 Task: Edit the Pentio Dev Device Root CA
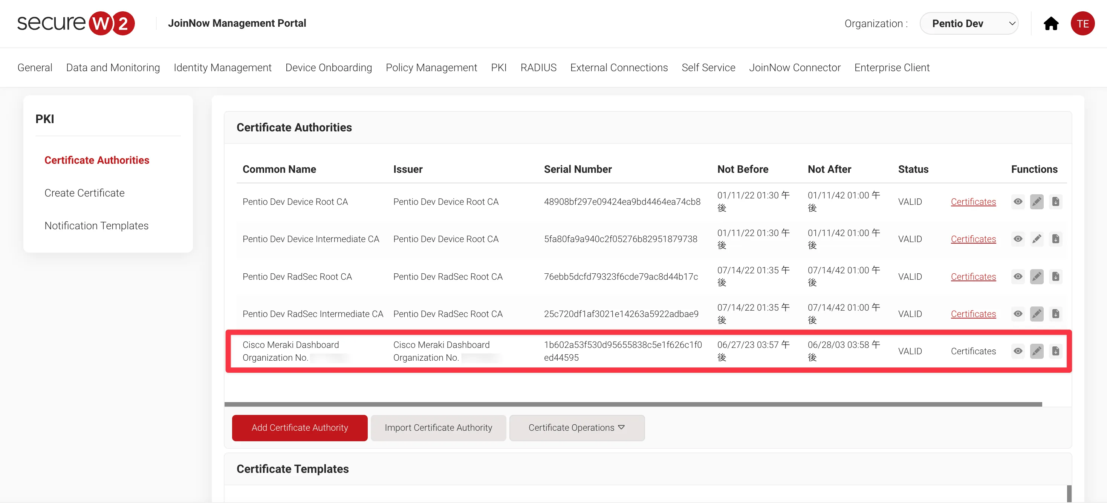(x=1037, y=201)
